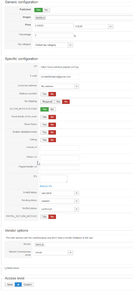The height and width of the screenshot is (293, 133).
Task: Click into the Cancel url field
Action: (x=60, y=148)
